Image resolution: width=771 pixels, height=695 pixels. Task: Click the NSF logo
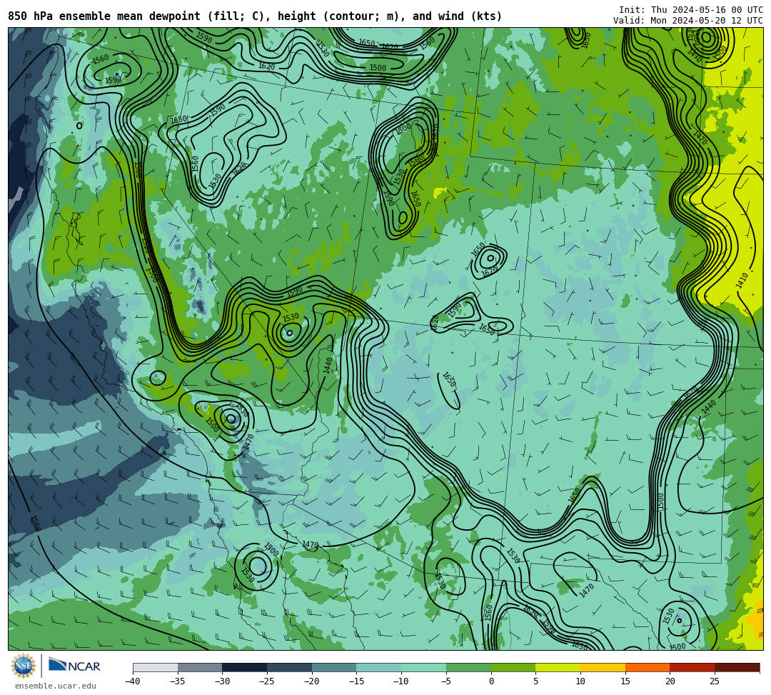[x=23, y=666]
